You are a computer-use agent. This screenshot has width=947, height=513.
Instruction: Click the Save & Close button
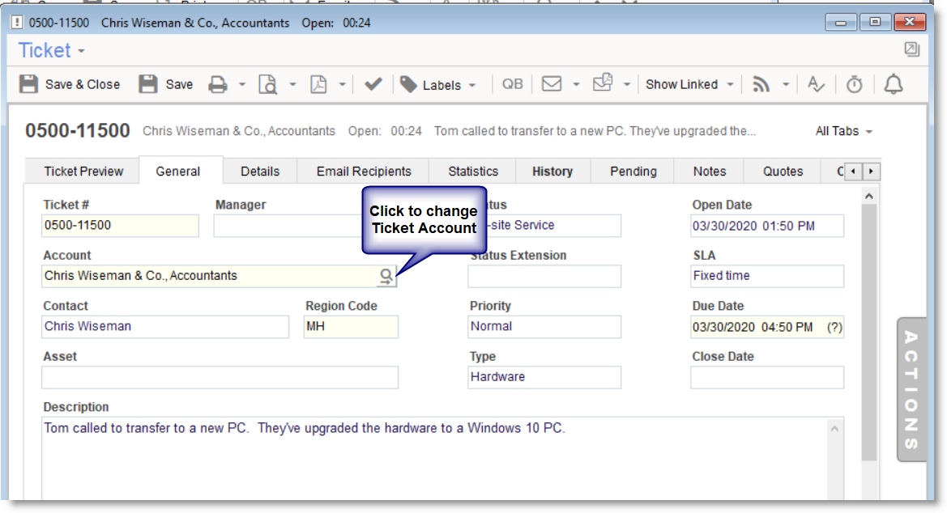pyautogui.click(x=70, y=84)
